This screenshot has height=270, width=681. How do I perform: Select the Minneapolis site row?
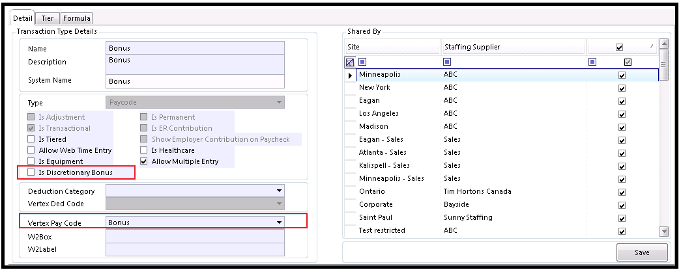[x=507, y=75]
